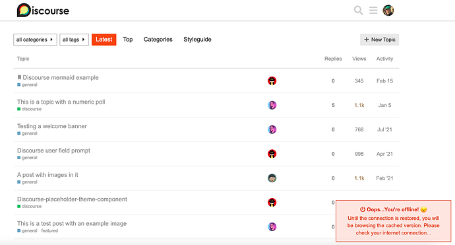Click the featured tag on test post topic

[x=49, y=230]
